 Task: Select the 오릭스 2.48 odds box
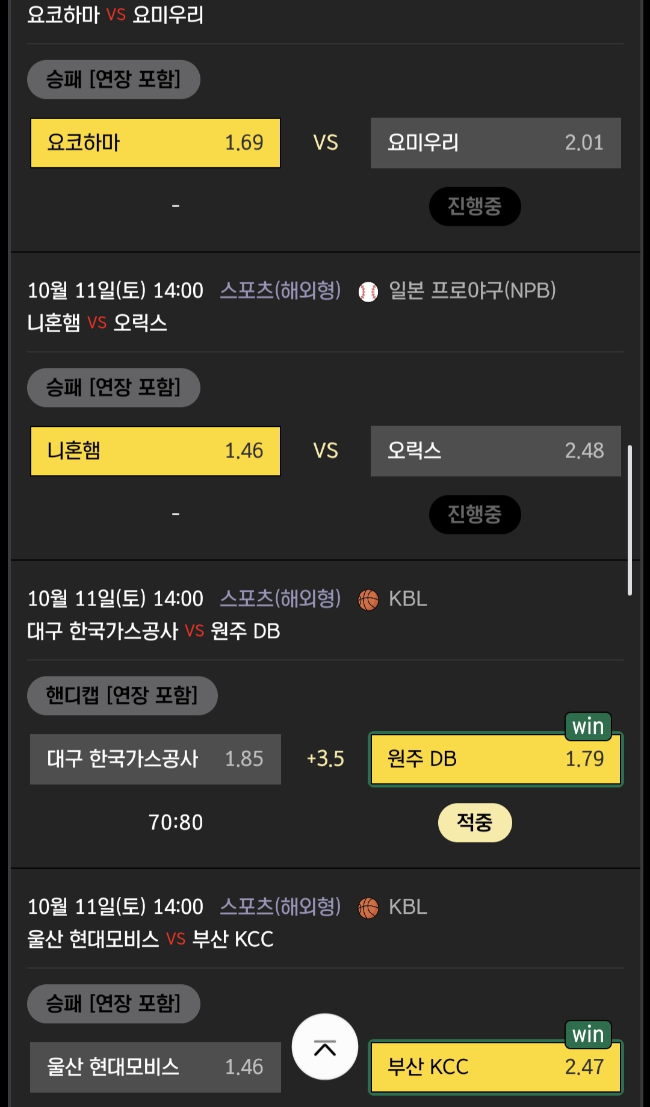(495, 451)
